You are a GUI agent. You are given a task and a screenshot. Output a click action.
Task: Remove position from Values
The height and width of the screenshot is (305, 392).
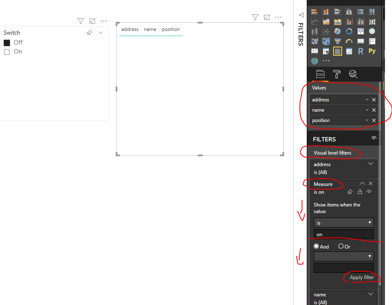click(x=374, y=120)
